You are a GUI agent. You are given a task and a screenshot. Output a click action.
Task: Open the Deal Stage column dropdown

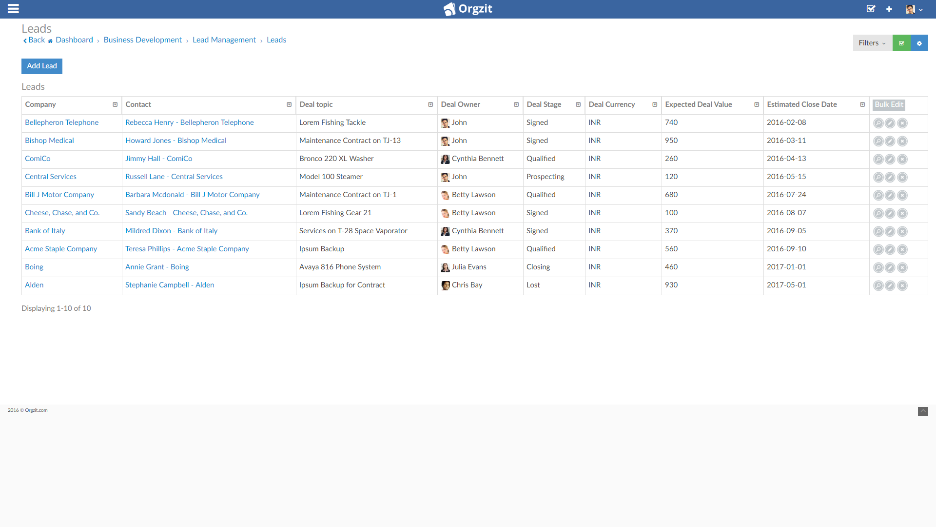coord(578,105)
